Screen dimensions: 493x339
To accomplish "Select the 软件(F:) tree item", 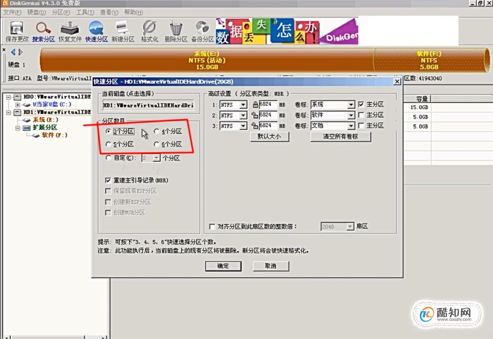I will click(55, 135).
